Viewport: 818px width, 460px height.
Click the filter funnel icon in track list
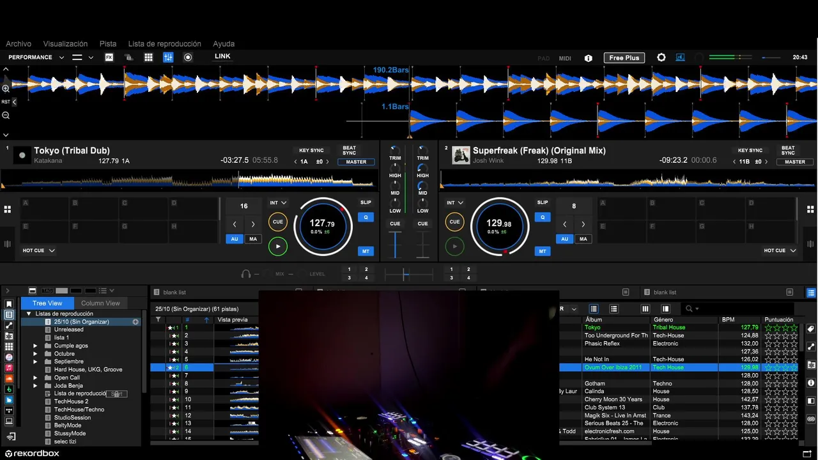pos(158,319)
